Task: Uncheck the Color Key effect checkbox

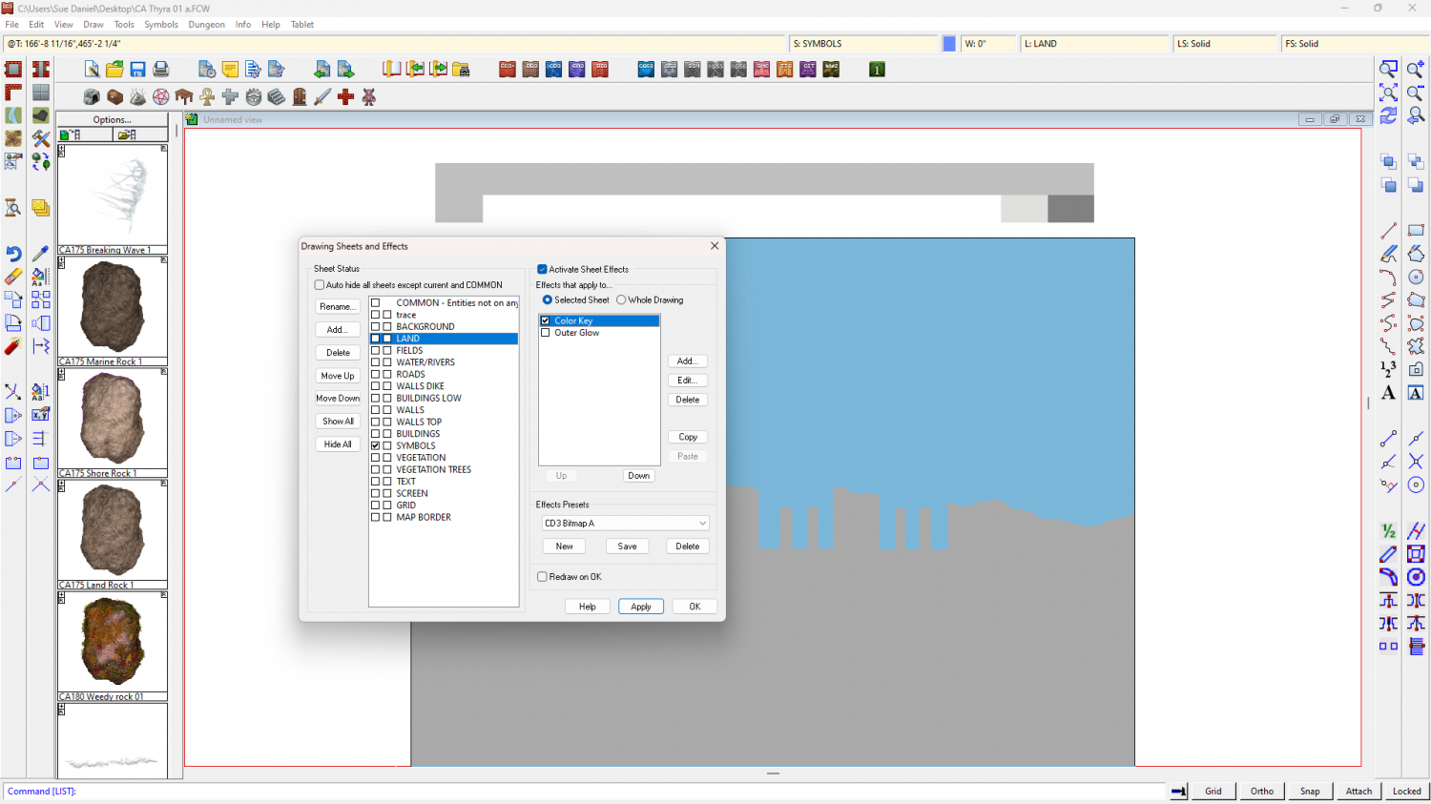Action: (x=546, y=321)
